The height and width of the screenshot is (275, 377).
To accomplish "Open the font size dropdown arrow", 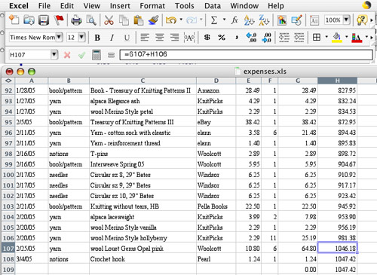I will coord(81,37).
